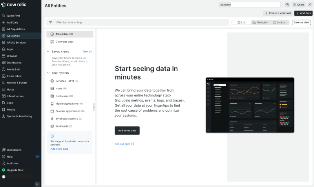This screenshot has width=314, height=187.
Task: Collapse the Saved views section
Action: 48,51
